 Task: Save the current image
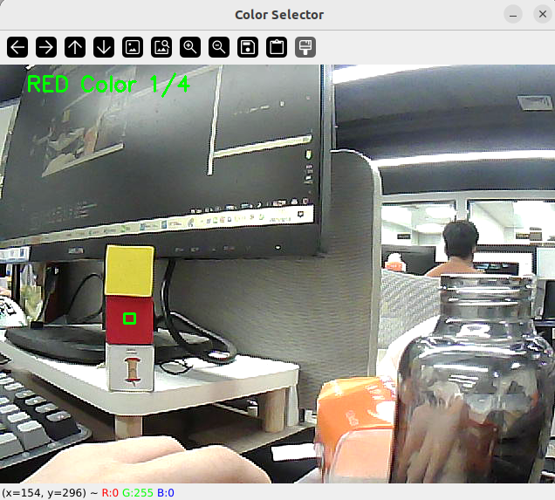pyautogui.click(x=248, y=47)
